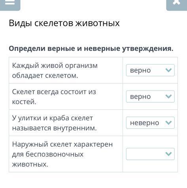Click inside blank answer field in last row

pos(145,154)
